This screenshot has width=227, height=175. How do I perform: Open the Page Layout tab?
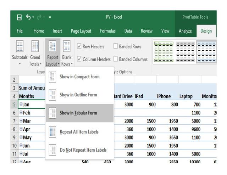(81, 31)
